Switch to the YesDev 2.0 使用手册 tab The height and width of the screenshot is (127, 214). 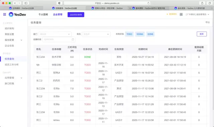tap(190, 8)
